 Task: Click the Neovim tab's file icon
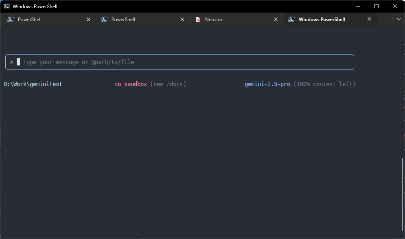(x=198, y=20)
